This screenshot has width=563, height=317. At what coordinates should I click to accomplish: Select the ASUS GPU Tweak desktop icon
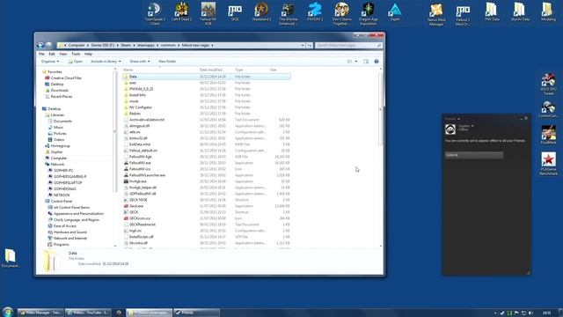(548, 84)
